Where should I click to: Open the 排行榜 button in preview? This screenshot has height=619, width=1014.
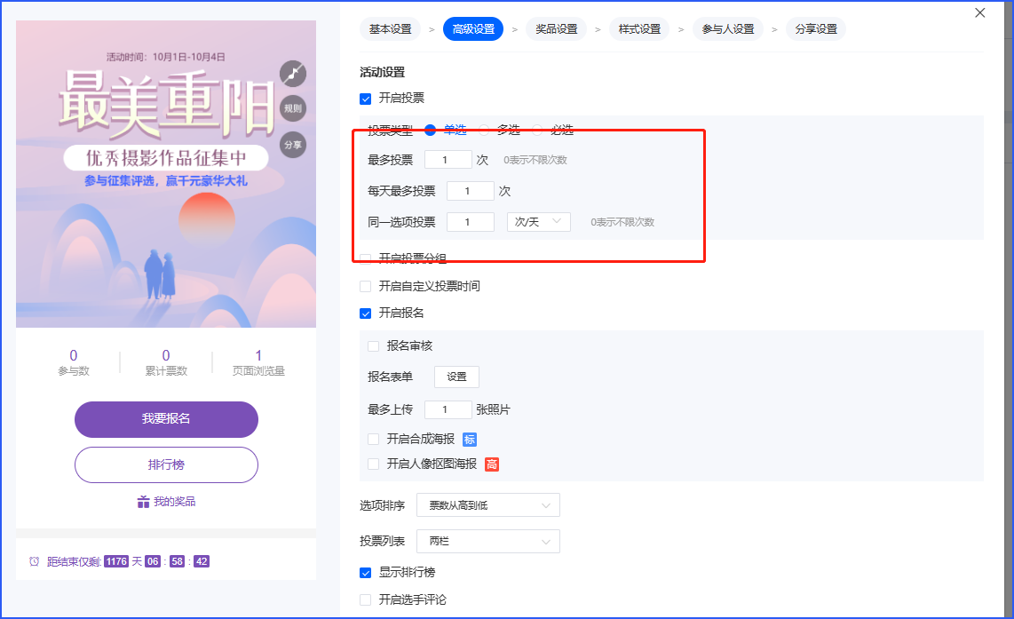[166, 464]
